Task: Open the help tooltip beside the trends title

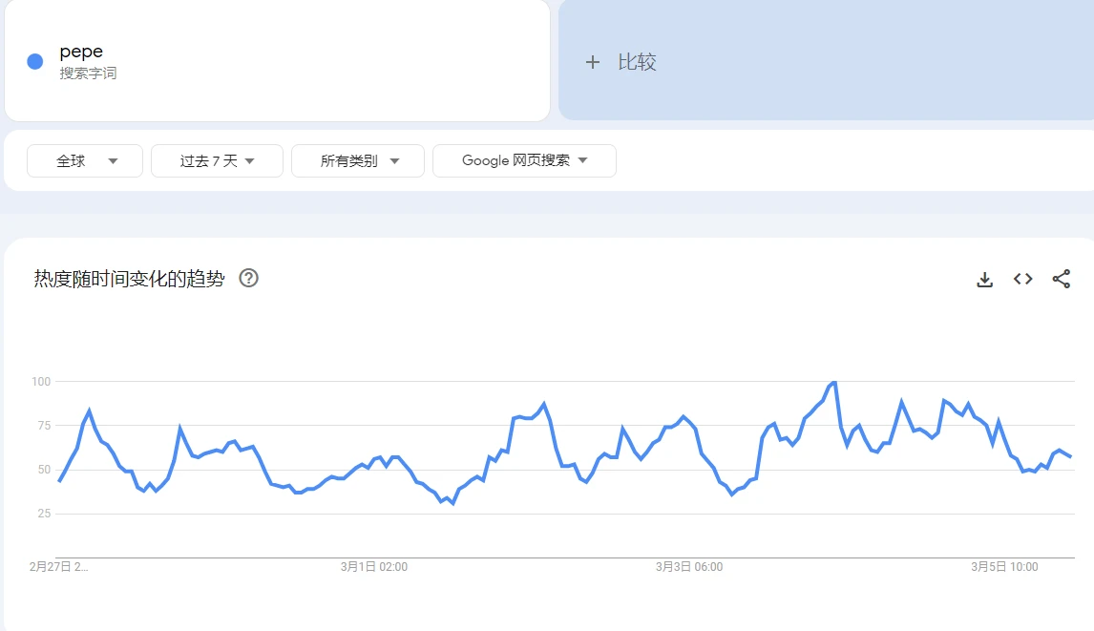Action: click(x=248, y=278)
